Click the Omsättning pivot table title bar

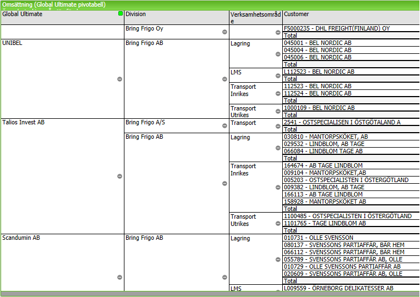tap(210, 5)
